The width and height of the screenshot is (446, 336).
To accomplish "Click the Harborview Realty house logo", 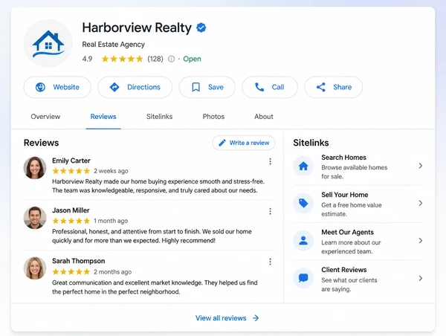I will tap(48, 43).
